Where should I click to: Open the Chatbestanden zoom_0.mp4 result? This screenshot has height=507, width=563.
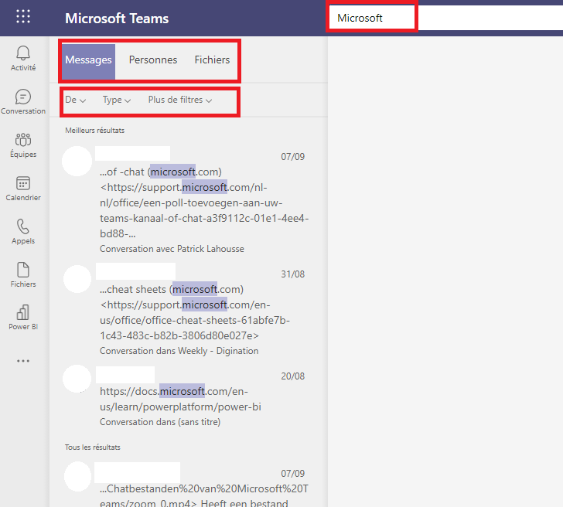point(204,495)
